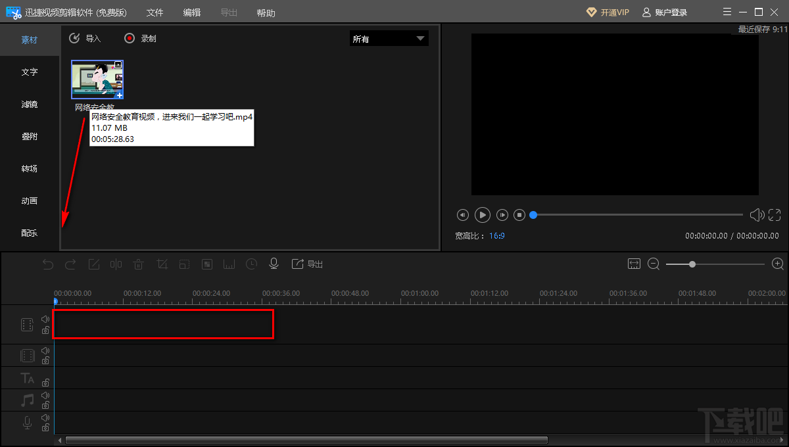The height and width of the screenshot is (447, 789).
Task: Open the 所有 media filter dropdown
Action: click(x=389, y=39)
